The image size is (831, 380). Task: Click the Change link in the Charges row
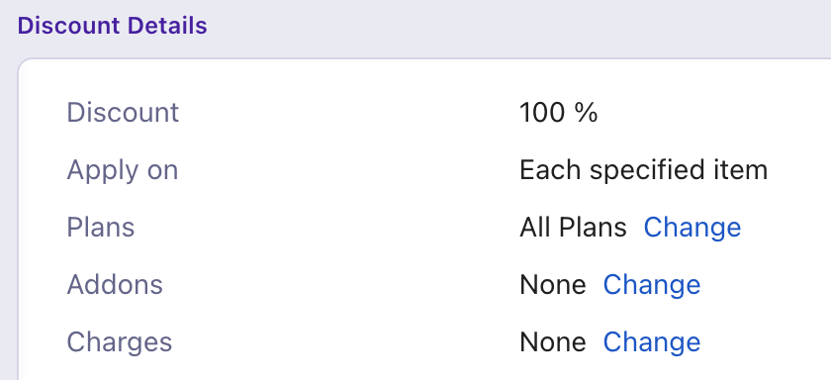652,341
